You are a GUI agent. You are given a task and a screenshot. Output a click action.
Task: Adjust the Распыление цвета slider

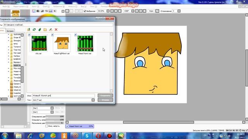[x=55, y=123]
